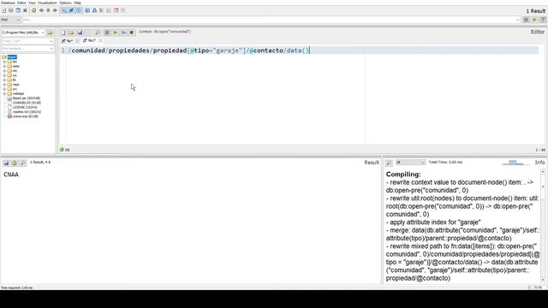Click the Search icon in Info panel
The height and width of the screenshot is (308, 548).
point(389,163)
